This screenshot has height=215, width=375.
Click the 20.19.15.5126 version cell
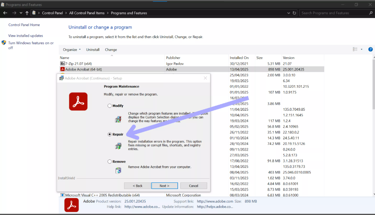294,144
